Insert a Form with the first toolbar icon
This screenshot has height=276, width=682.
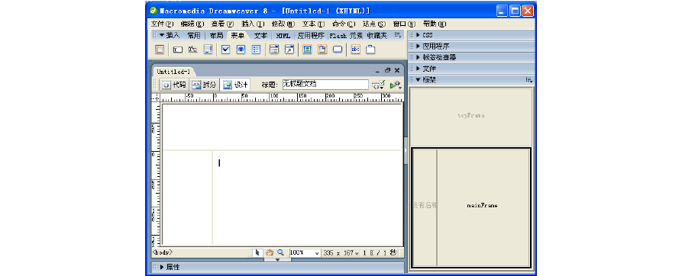coord(160,50)
